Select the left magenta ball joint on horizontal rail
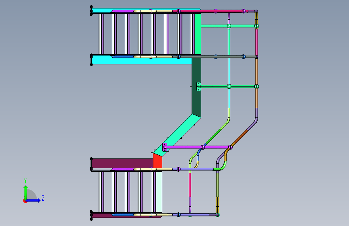This screenshot has height=226, width=349. coord(203,147)
